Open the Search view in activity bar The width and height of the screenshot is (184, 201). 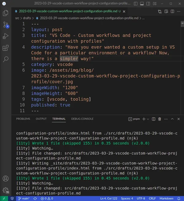(6, 60)
